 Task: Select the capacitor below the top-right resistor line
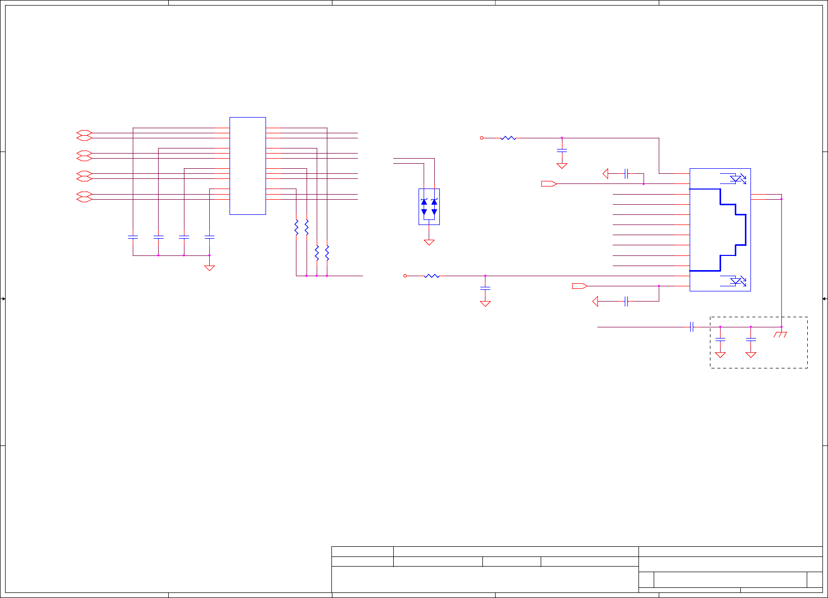pyautogui.click(x=561, y=151)
